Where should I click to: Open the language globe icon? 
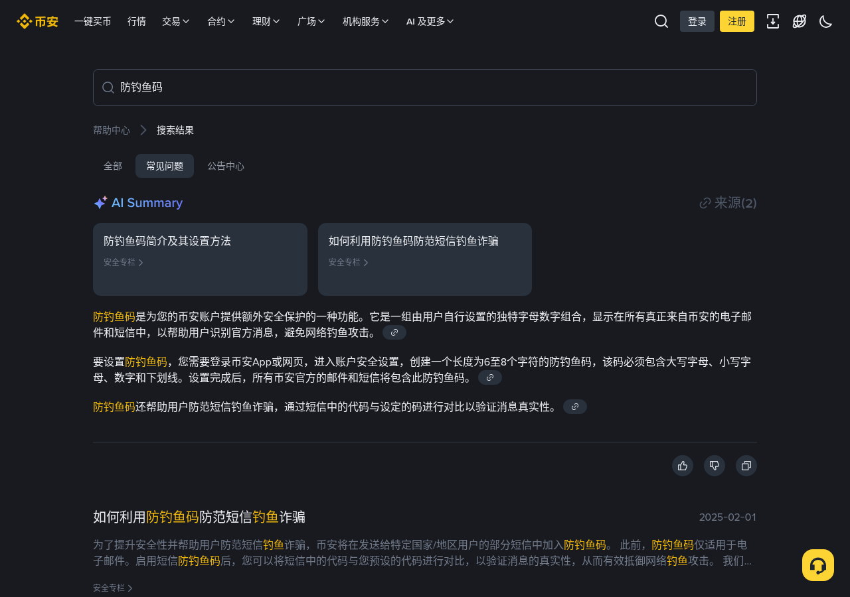[800, 21]
